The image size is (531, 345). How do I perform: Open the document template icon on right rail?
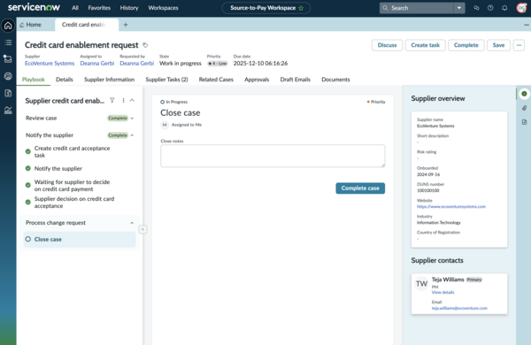(x=524, y=122)
